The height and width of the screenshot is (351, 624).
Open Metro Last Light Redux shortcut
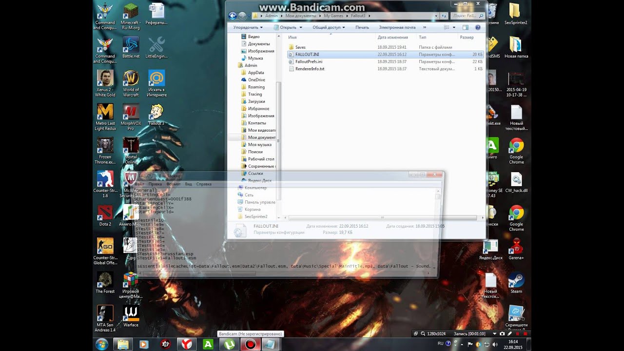[x=105, y=117]
